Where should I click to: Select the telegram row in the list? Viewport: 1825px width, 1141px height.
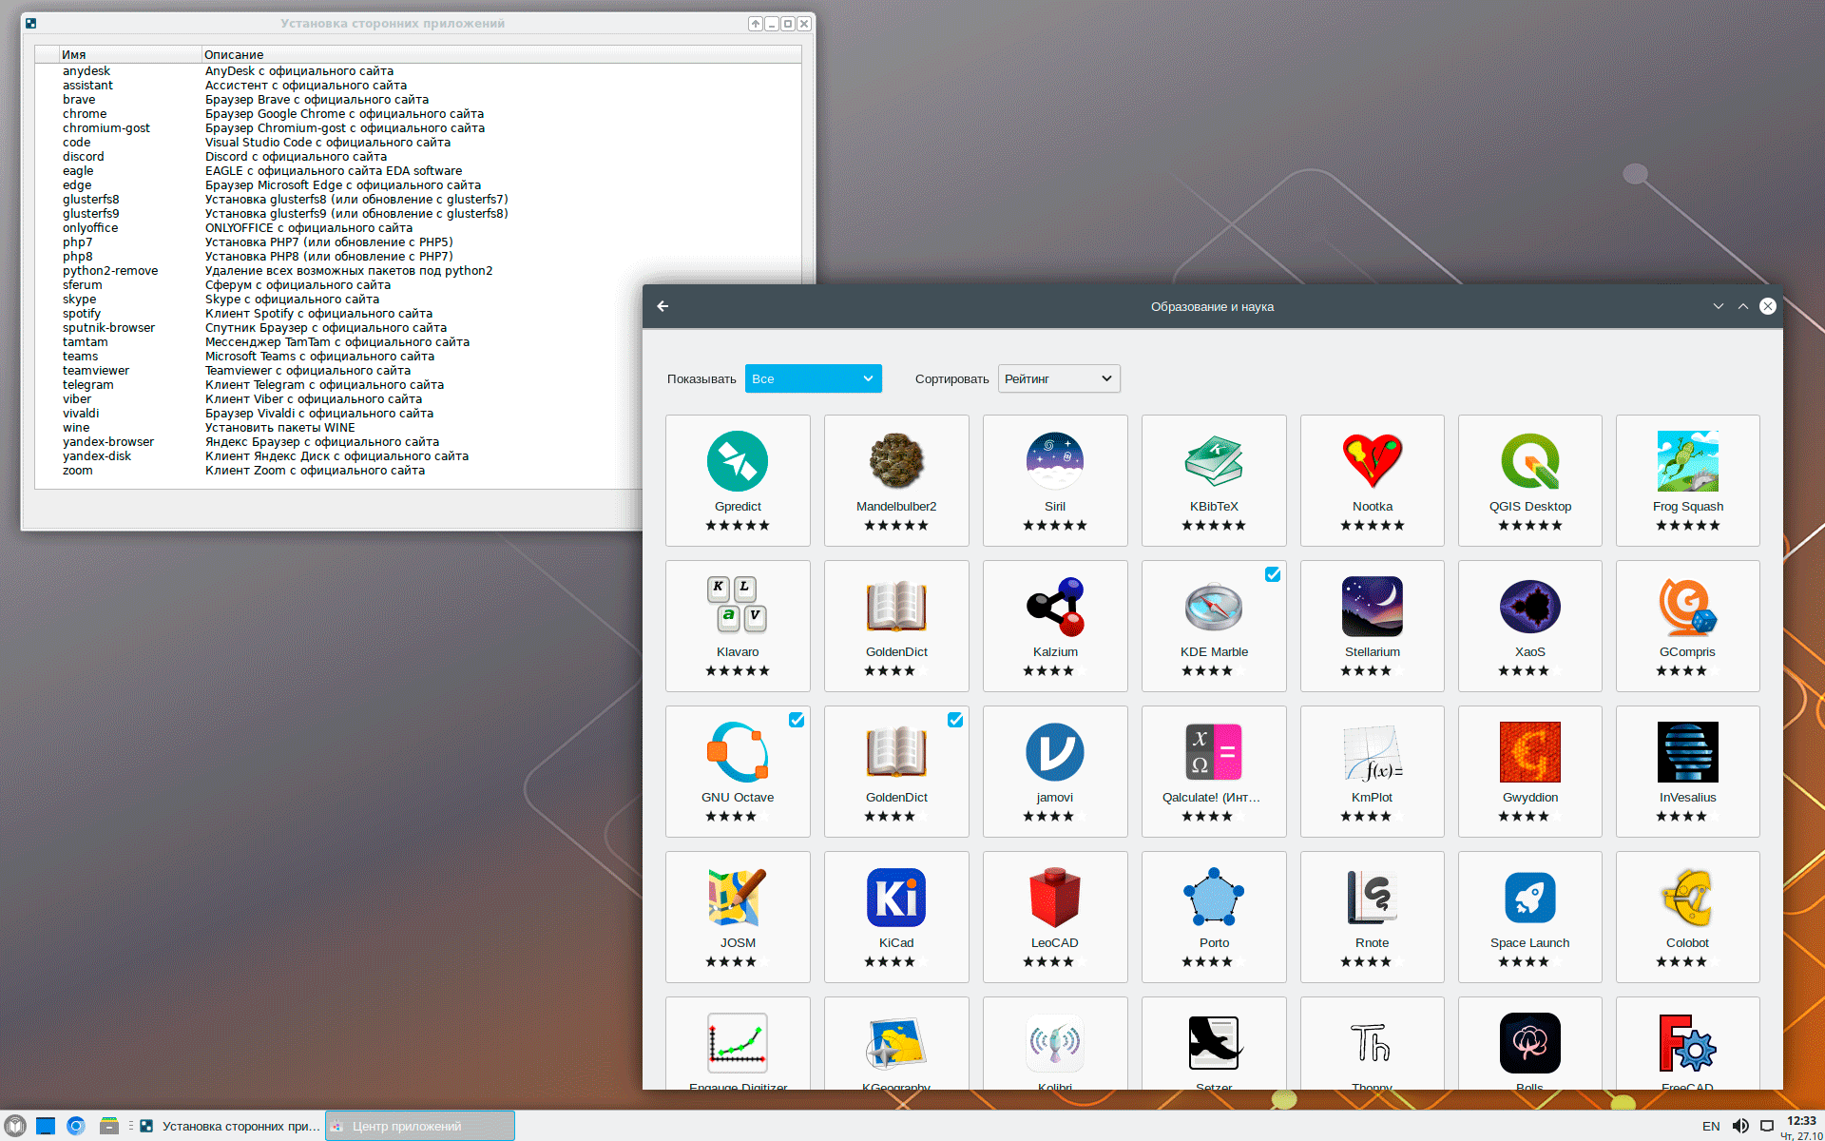click(x=88, y=385)
